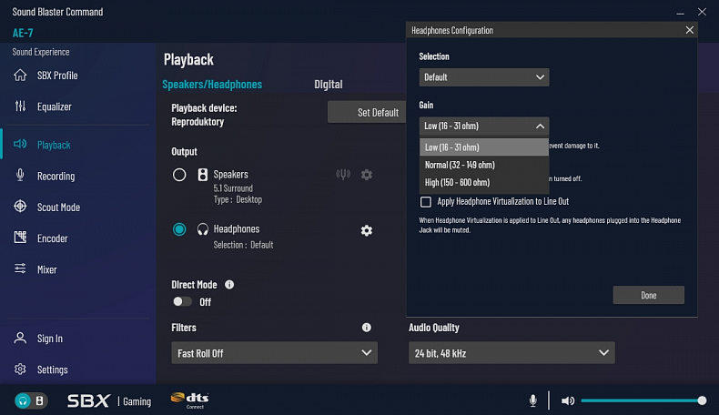Viewport: 719px width, 415px height.
Task: Click the master volume slider
Action: tap(641, 400)
